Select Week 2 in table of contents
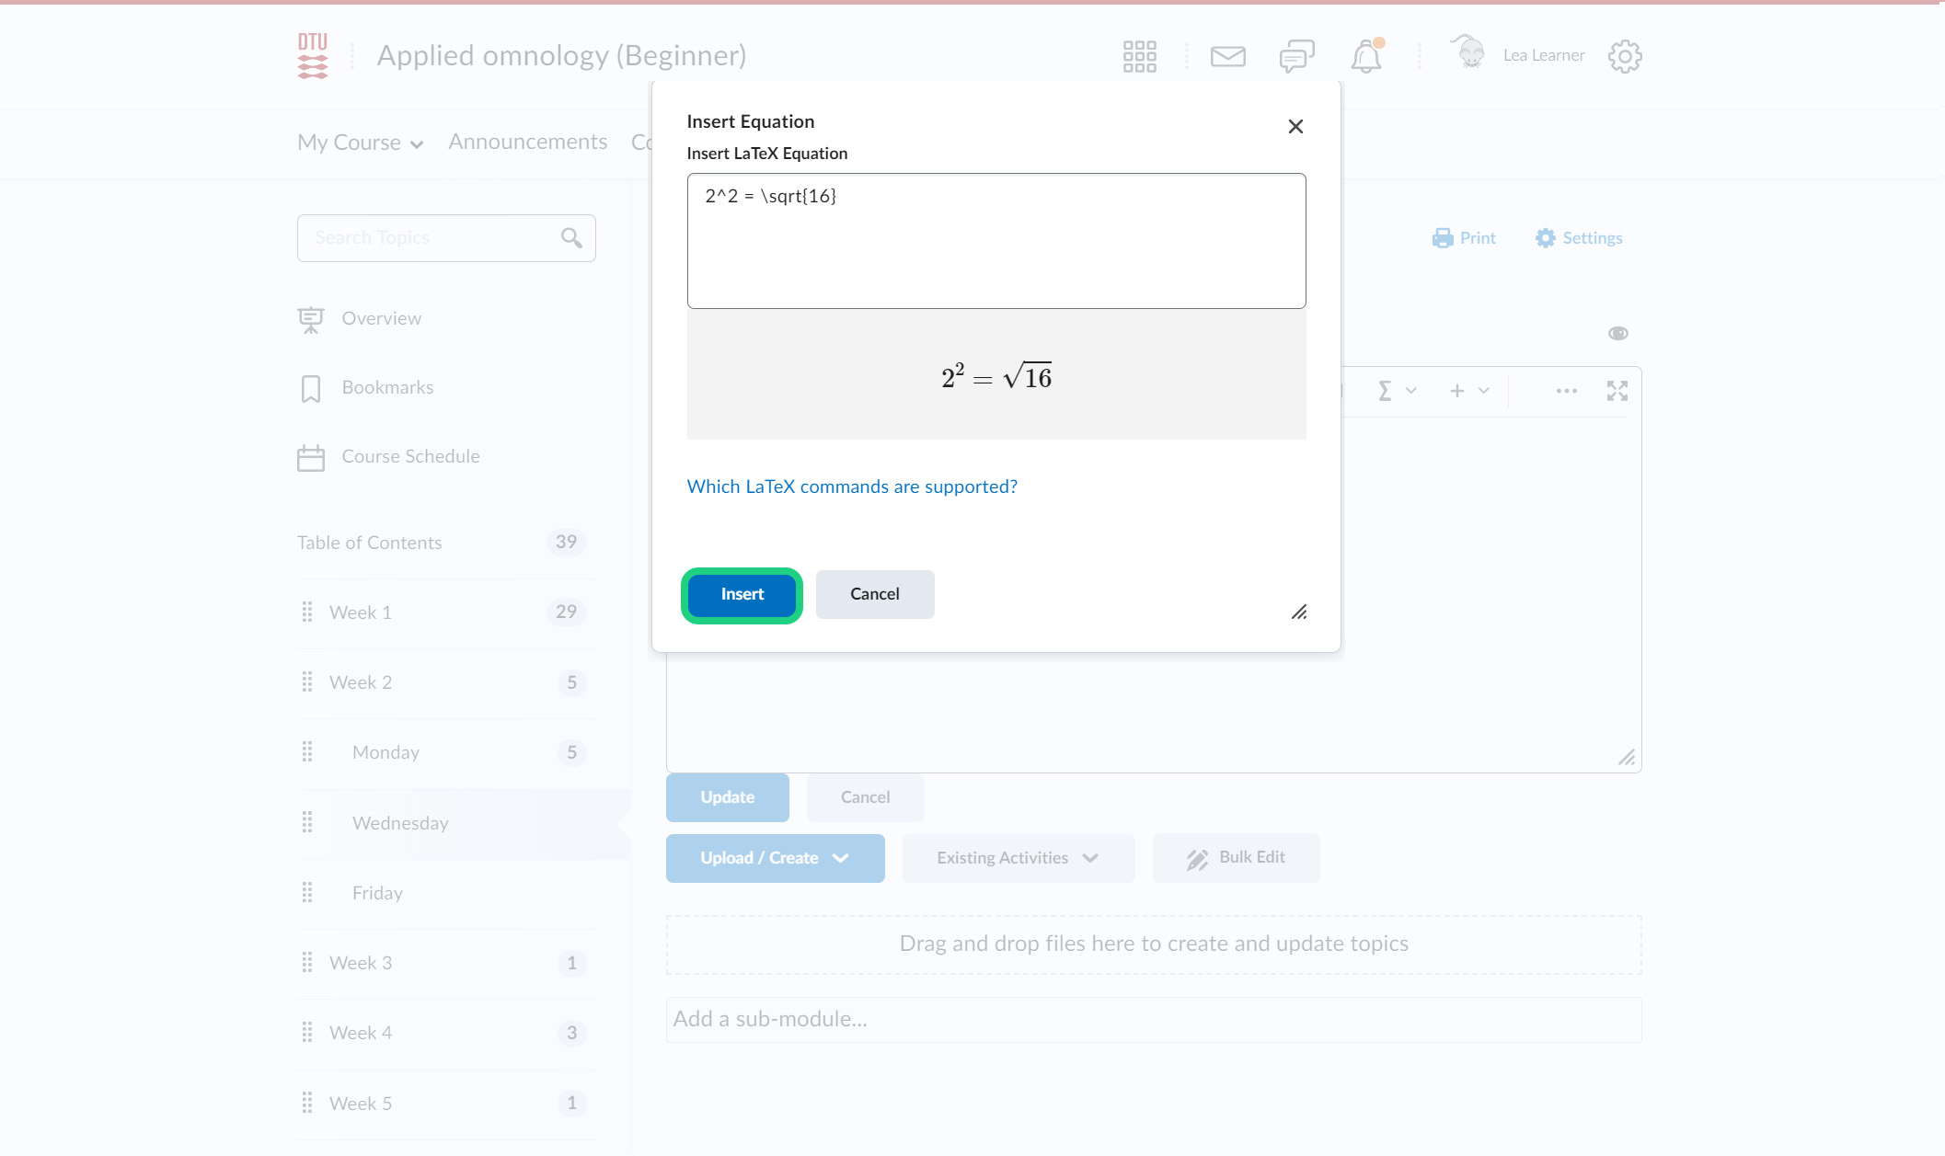 coord(361,682)
